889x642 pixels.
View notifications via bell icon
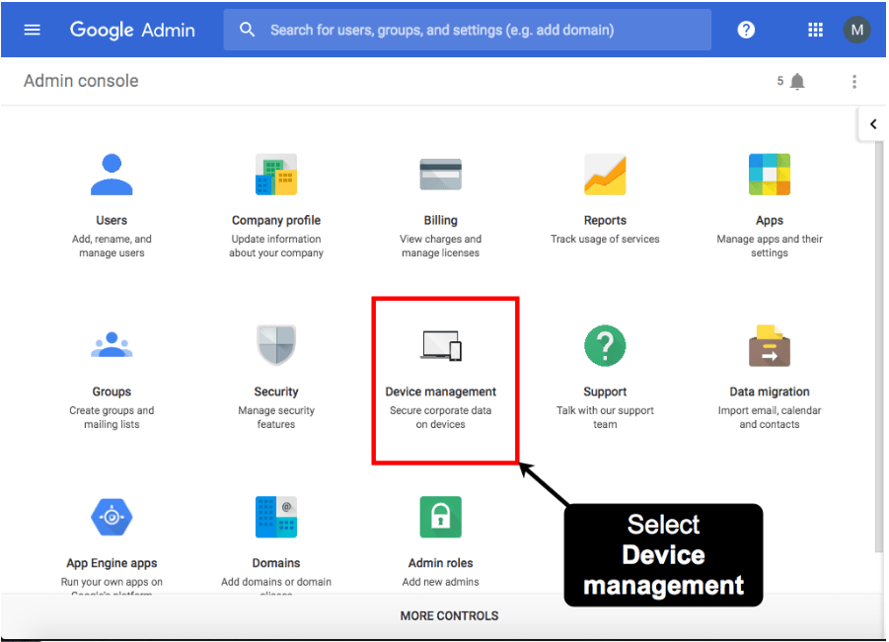click(797, 82)
